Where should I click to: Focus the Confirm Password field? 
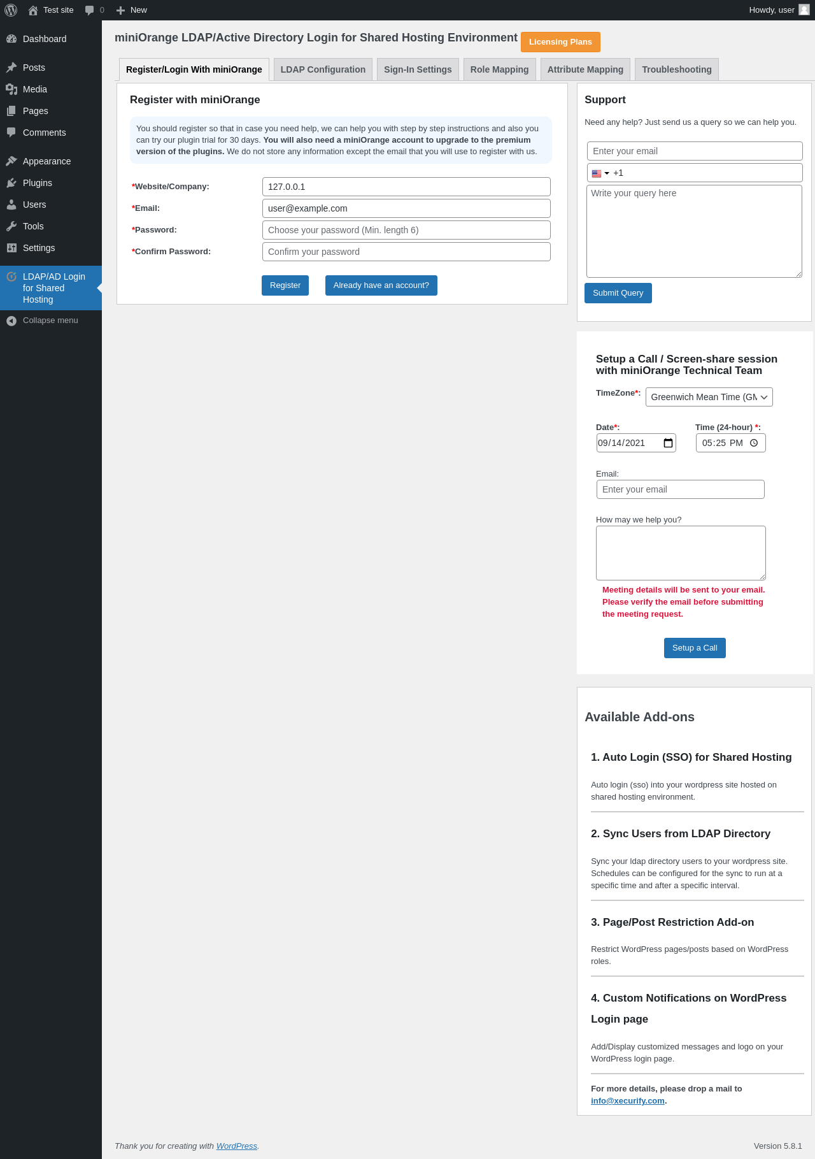coord(406,252)
